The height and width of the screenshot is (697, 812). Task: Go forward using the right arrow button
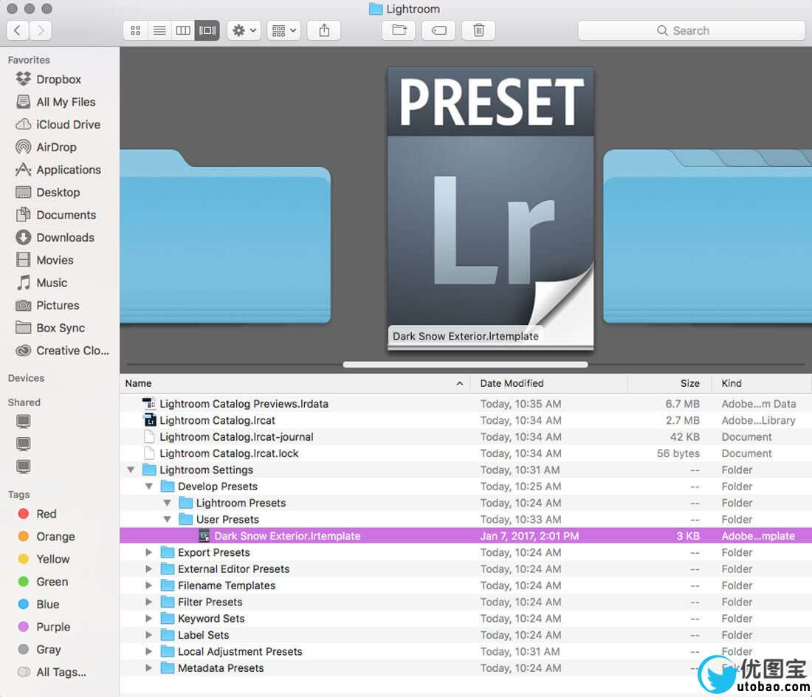(41, 30)
